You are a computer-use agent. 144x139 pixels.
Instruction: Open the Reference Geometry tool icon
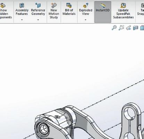38,6
